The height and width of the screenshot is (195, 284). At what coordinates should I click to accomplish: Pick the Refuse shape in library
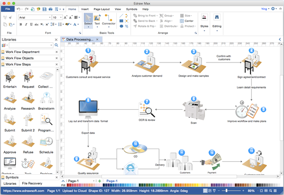pyautogui.click(x=28, y=145)
